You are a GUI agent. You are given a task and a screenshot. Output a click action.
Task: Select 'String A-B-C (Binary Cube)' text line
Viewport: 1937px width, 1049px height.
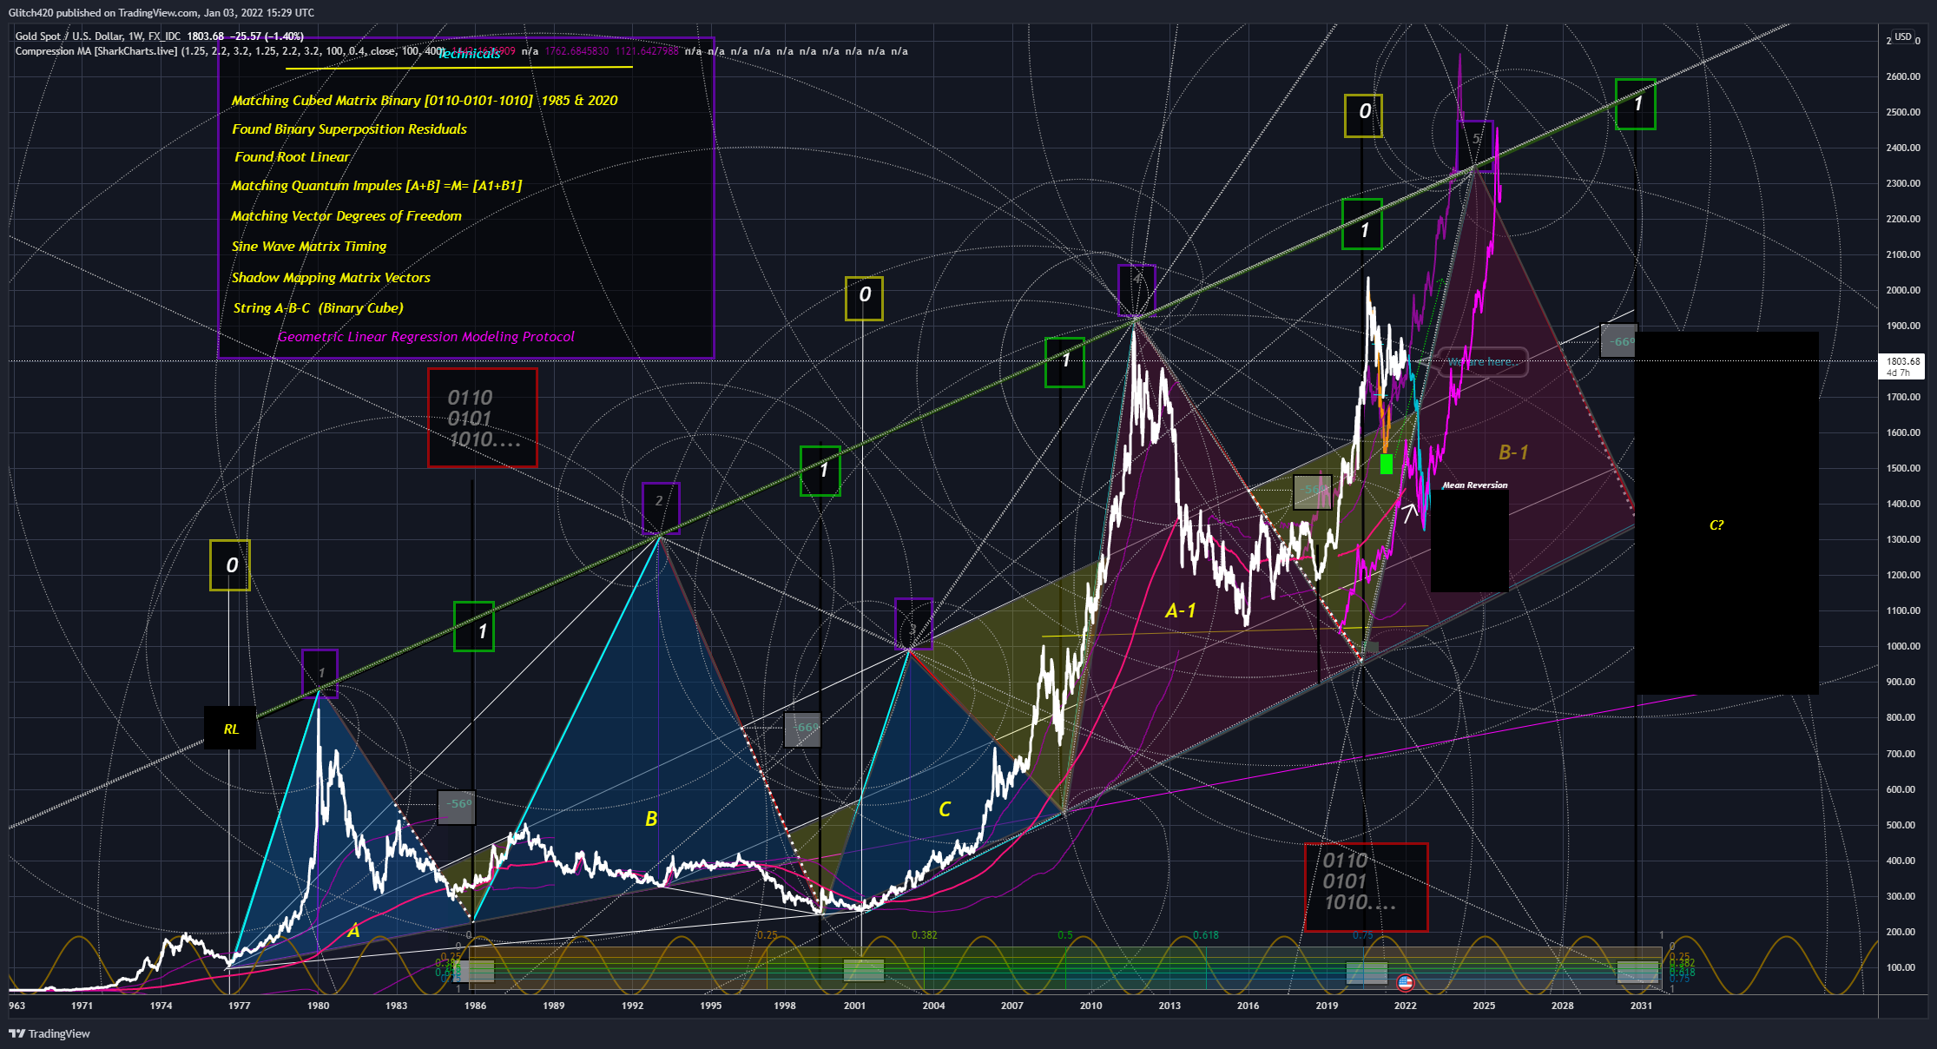coord(318,308)
